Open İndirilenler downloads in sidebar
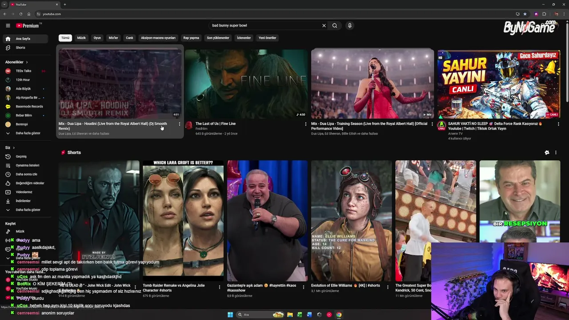The height and width of the screenshot is (320, 569). (x=25, y=201)
